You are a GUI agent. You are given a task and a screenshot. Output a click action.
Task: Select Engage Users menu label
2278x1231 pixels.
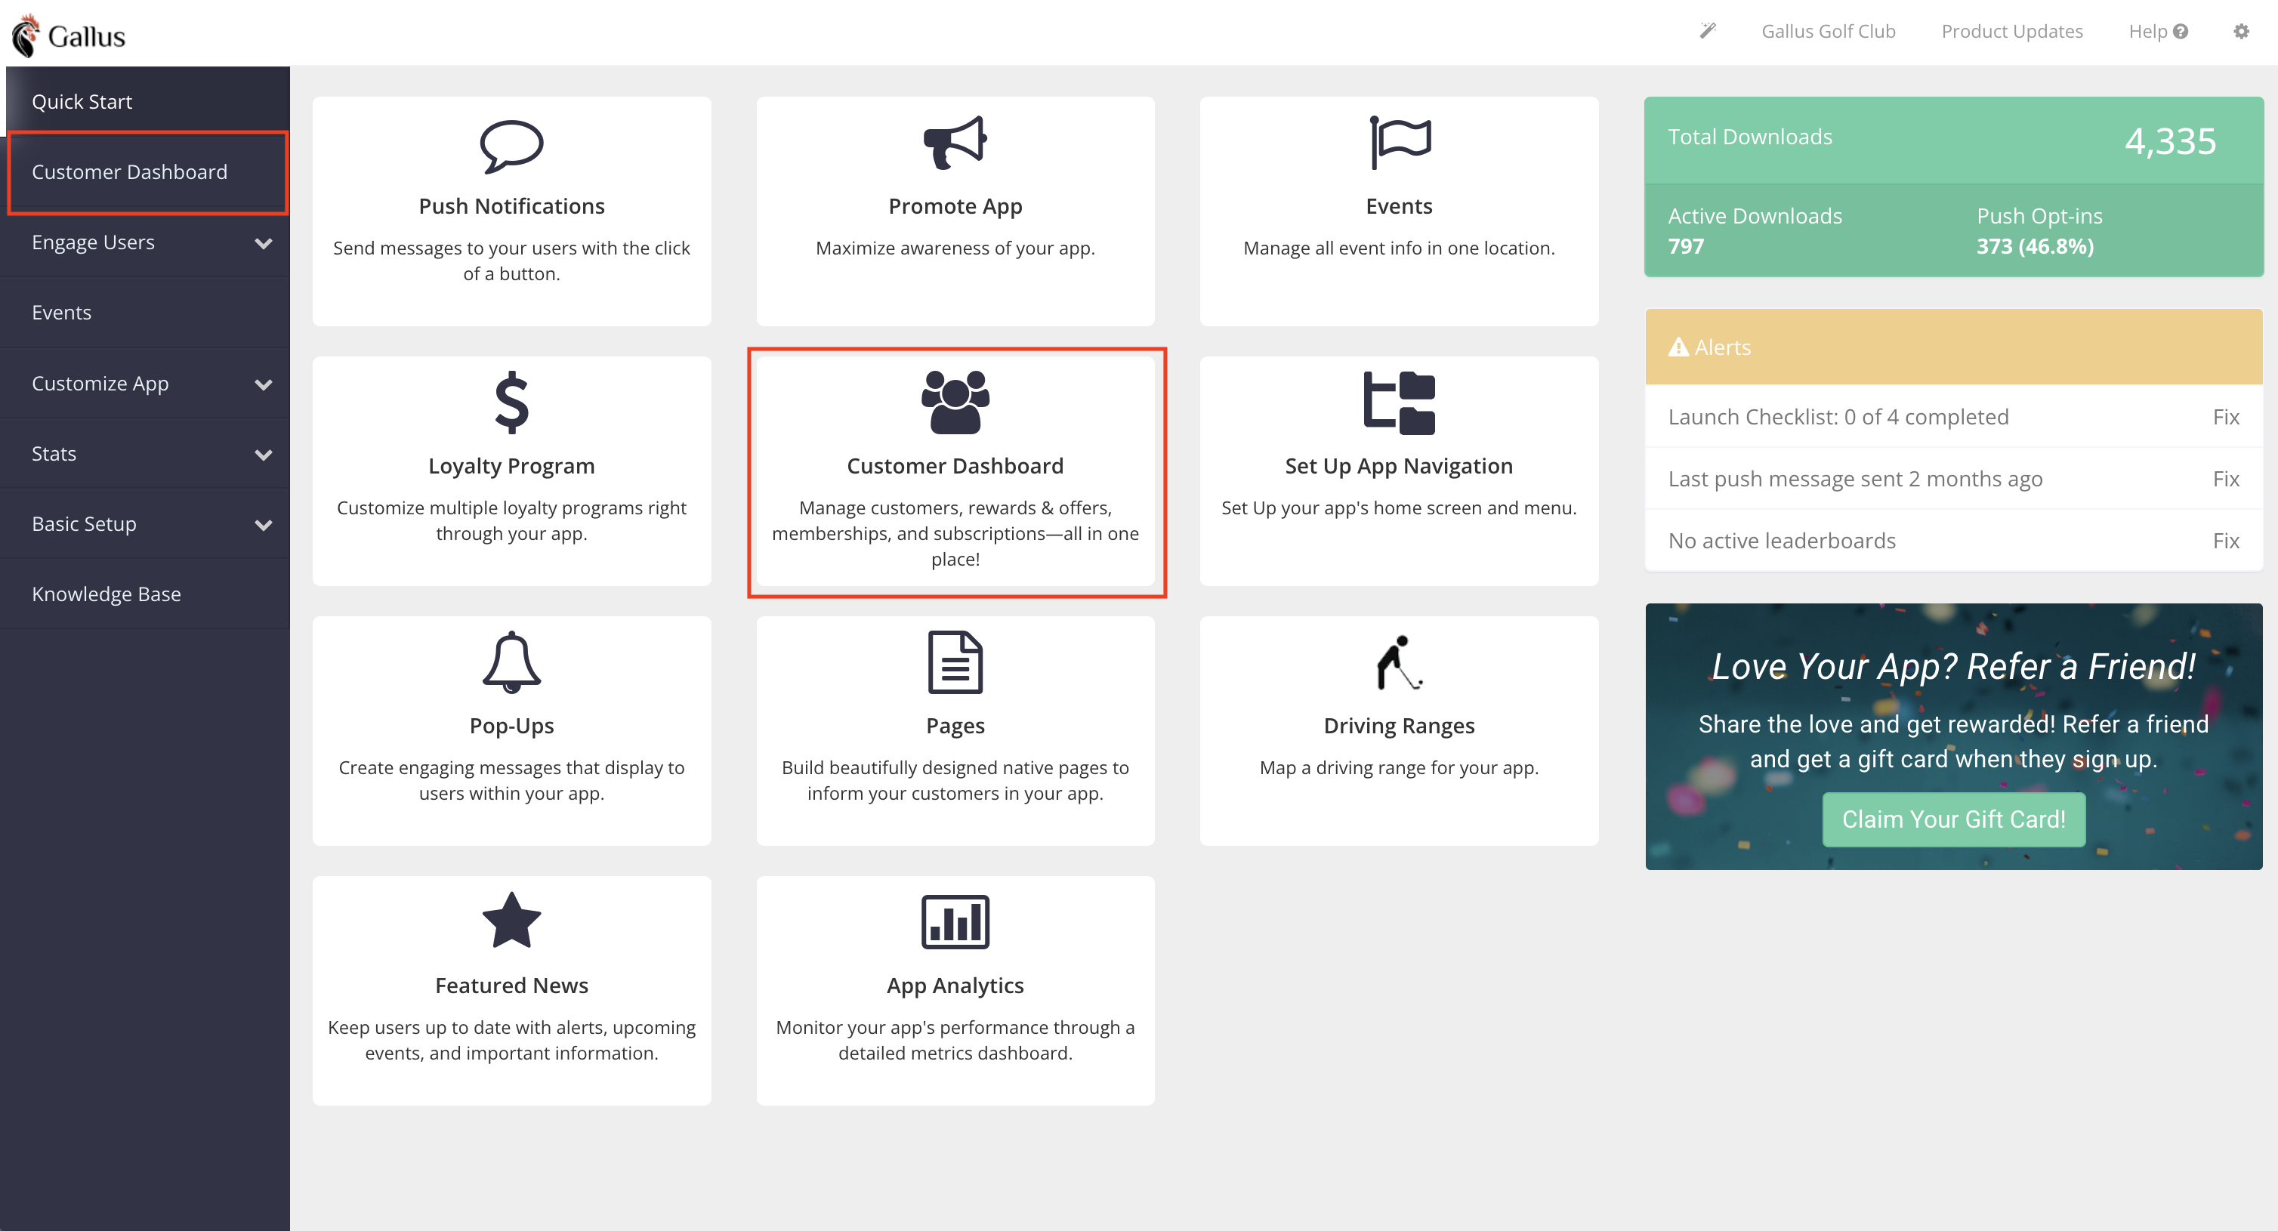[93, 242]
